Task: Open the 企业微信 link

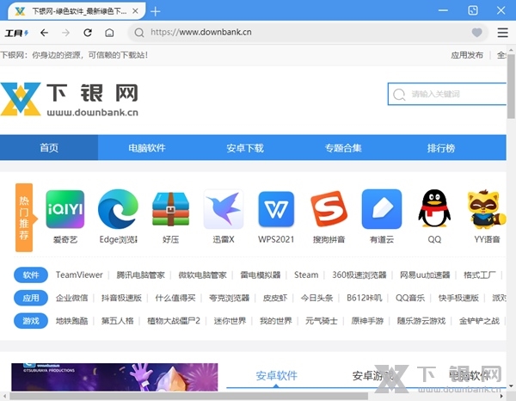Action: coord(71,298)
